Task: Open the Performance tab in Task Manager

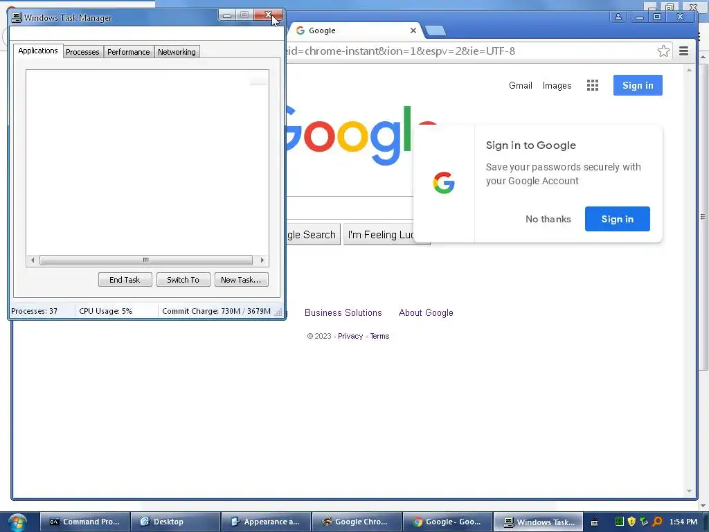Action: (128, 52)
